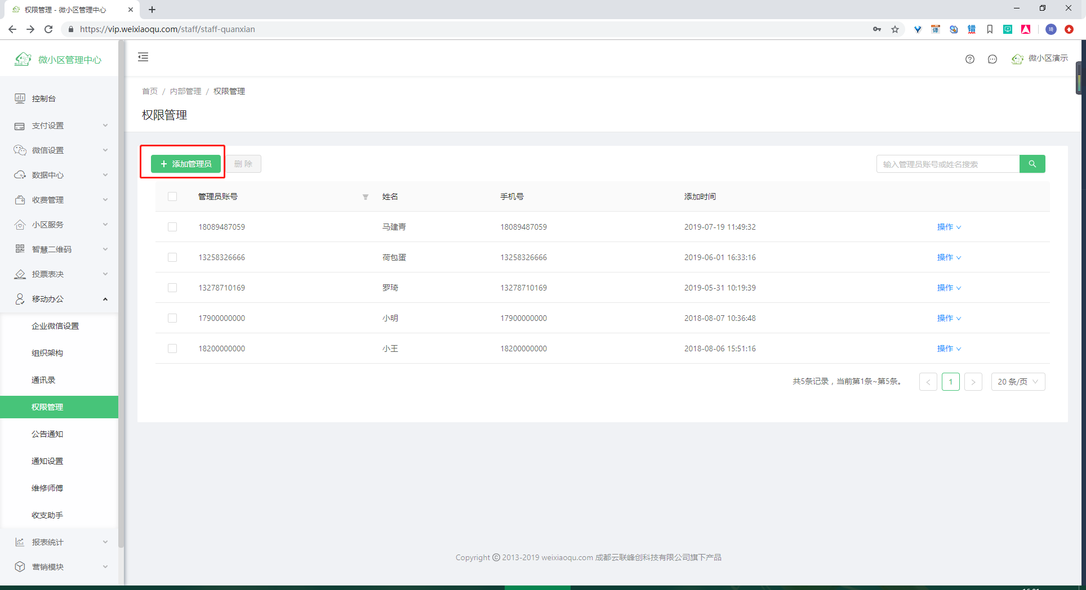Click the 智慧二维码 QR code icon
This screenshot has width=1086, height=590.
[20, 249]
